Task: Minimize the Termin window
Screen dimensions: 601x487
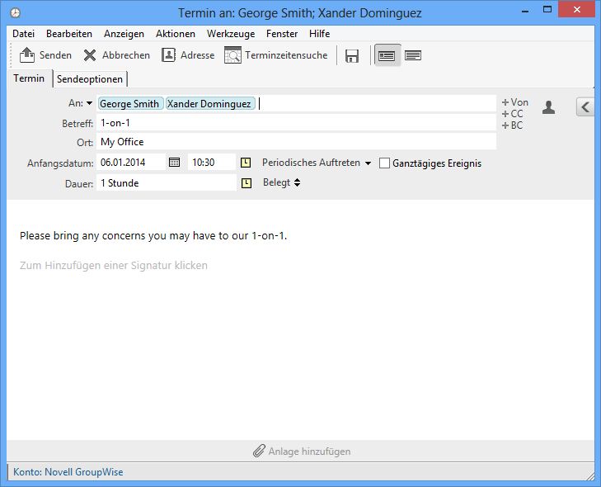Action: tap(525, 11)
